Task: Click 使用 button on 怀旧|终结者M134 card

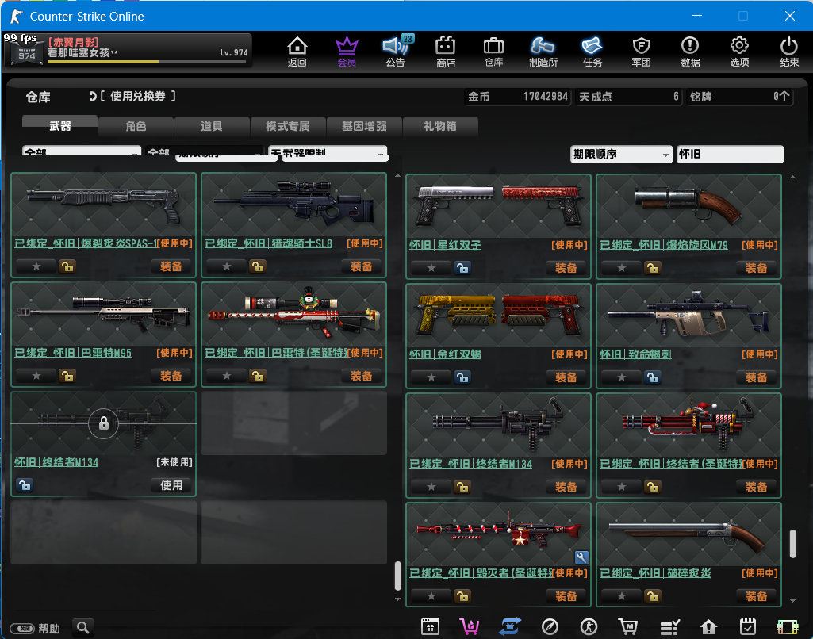Action: [x=171, y=485]
